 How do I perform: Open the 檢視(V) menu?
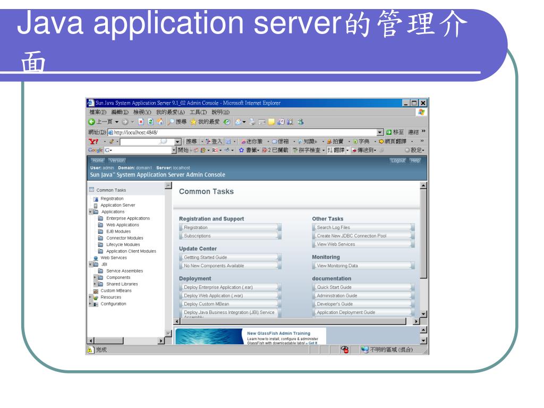pyautogui.click(x=142, y=112)
